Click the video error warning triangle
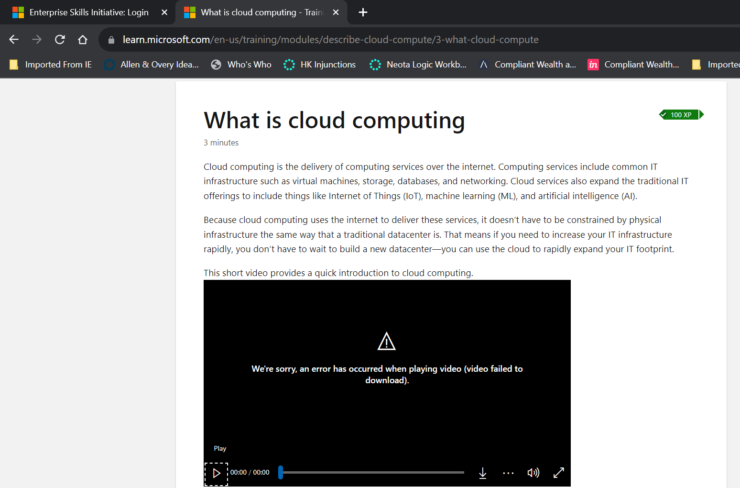Viewport: 740px width, 488px height. (x=386, y=342)
